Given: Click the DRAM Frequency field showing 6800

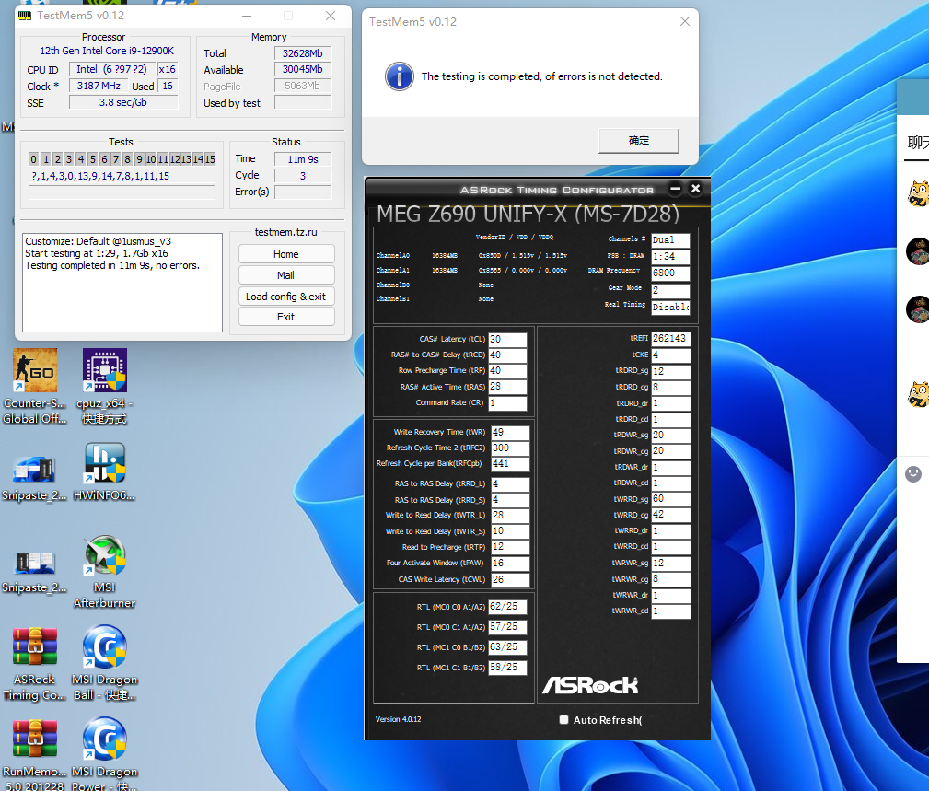Looking at the screenshot, I should pos(670,273).
